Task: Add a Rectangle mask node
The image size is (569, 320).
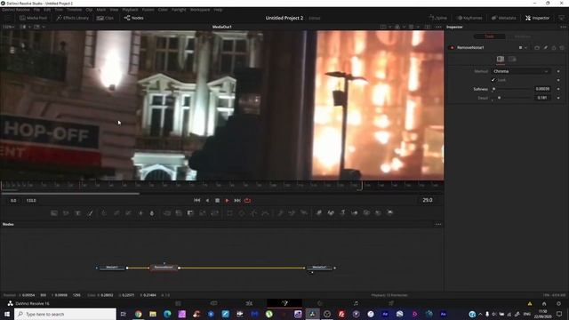Action: tap(229, 213)
